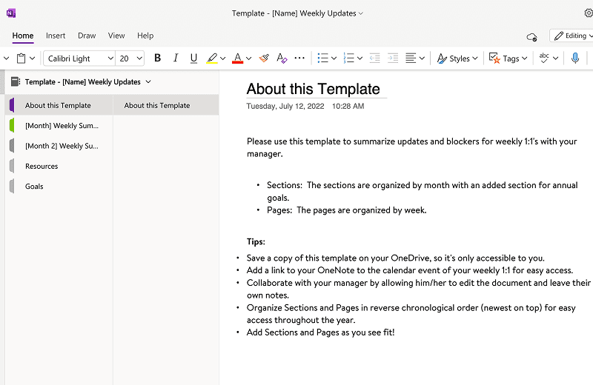This screenshot has height=385, width=593.
Task: Select the [Month] Weekly Sum... section
Action: (59, 125)
